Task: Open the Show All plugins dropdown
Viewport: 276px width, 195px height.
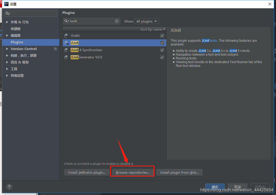Action: pyautogui.click(x=147, y=21)
